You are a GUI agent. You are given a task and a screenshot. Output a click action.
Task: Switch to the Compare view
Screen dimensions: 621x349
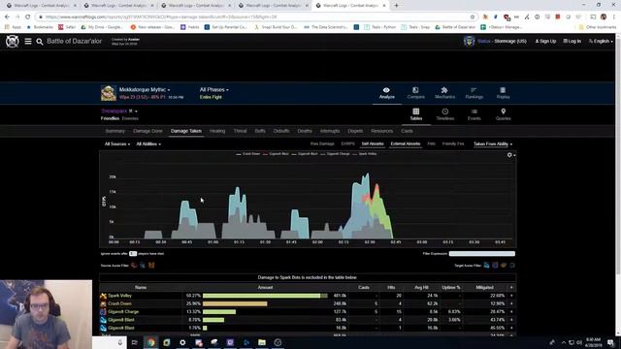pos(415,93)
